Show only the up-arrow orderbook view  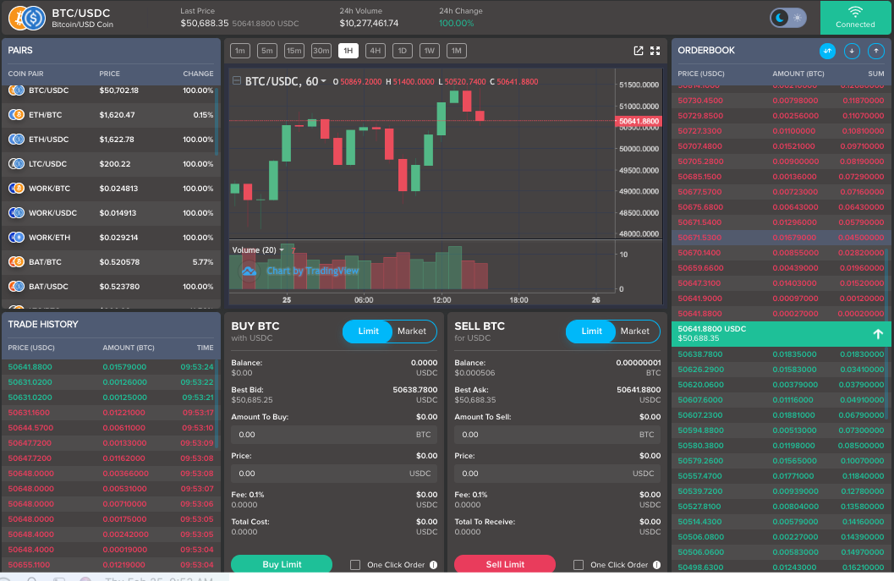coord(876,51)
